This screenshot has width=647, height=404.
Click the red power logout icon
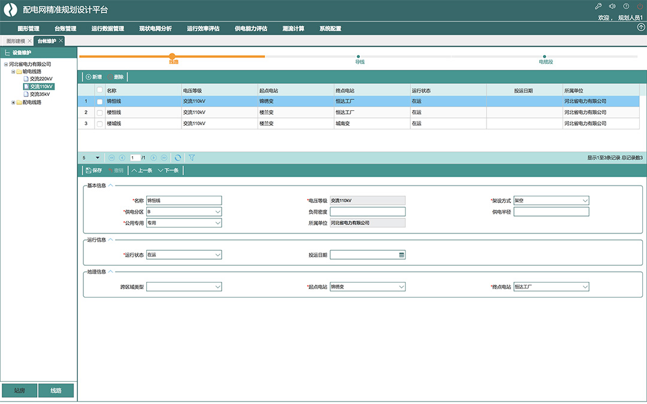[x=640, y=7]
